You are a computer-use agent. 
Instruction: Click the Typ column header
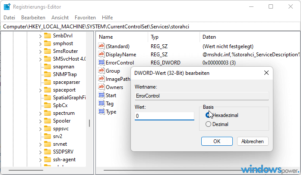coord(174,37)
